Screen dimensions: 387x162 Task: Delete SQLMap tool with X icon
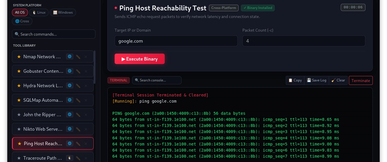86,100
